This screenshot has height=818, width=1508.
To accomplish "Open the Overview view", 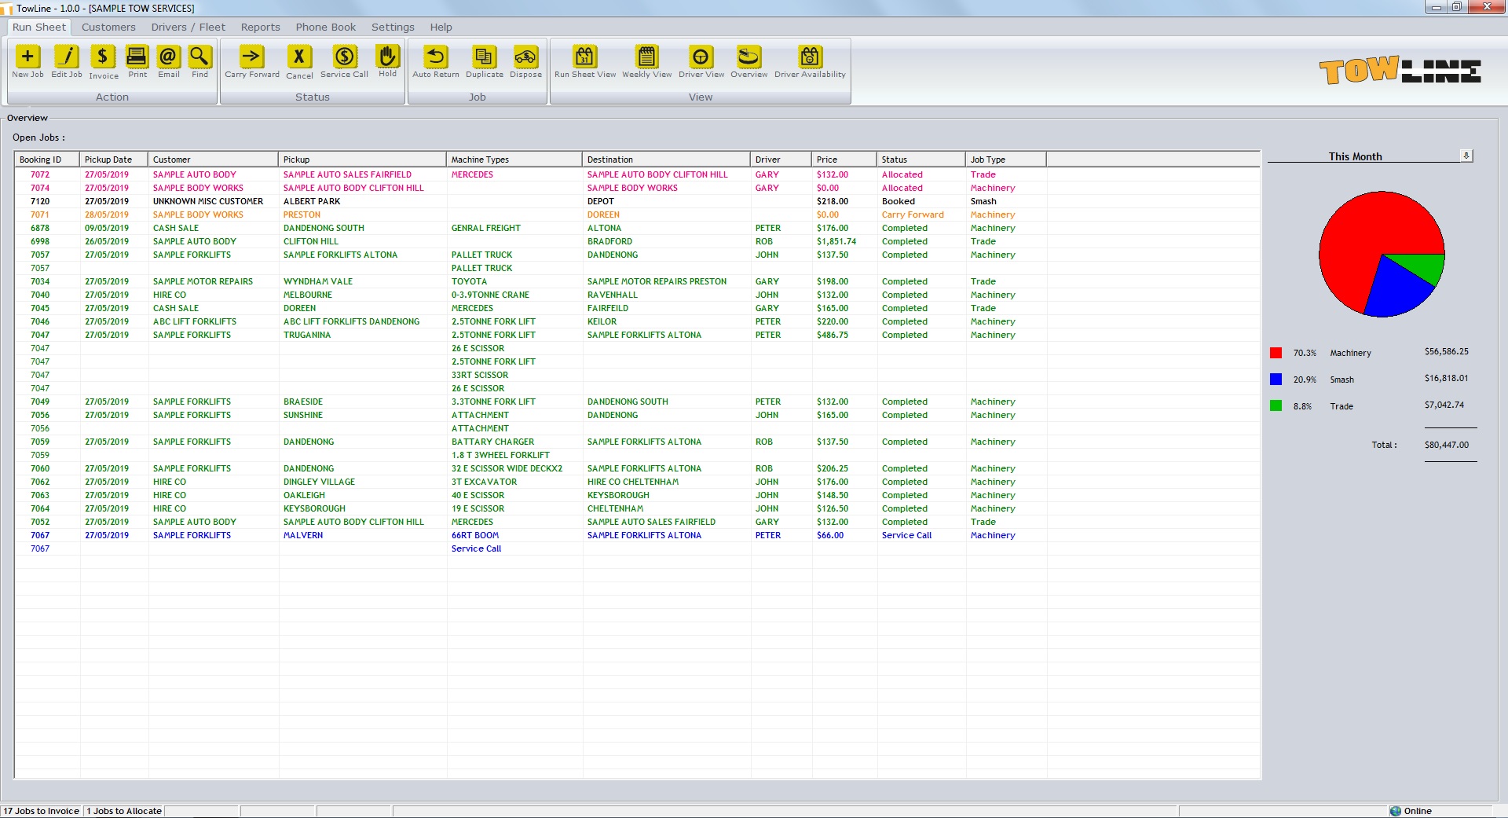I will (749, 62).
